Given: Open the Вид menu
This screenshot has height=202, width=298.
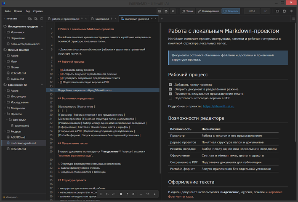Looking at the screenshot, I should click(x=28, y=11).
